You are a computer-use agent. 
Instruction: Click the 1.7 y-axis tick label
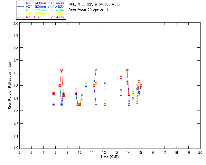pyautogui.click(x=16, y=61)
